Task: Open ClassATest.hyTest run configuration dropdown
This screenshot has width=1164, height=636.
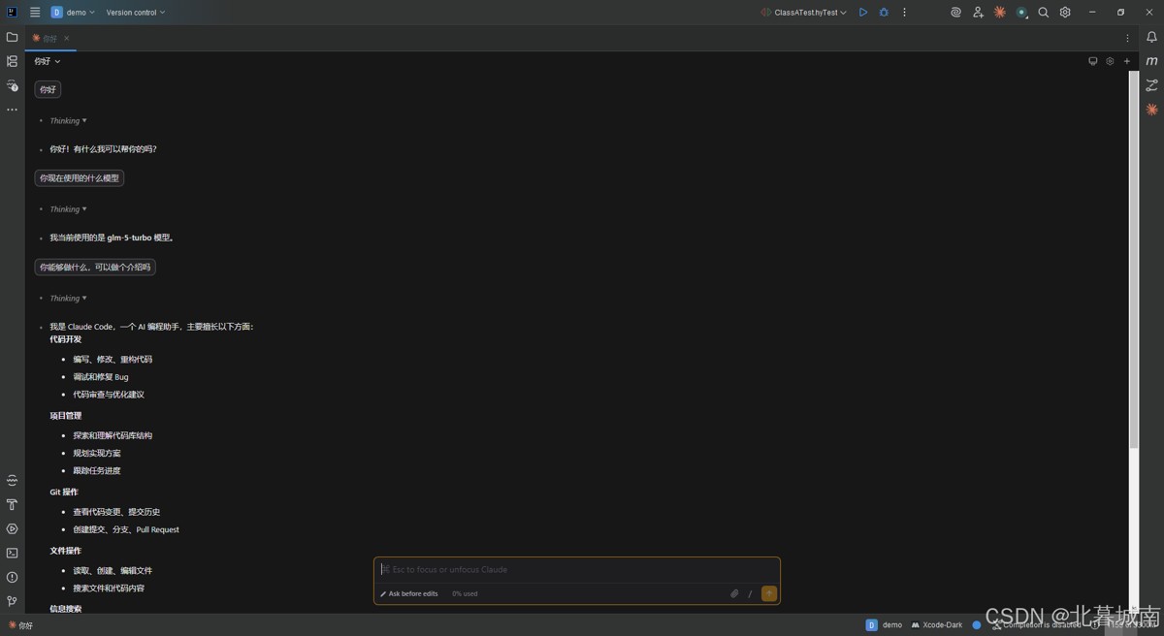Action: (x=803, y=13)
